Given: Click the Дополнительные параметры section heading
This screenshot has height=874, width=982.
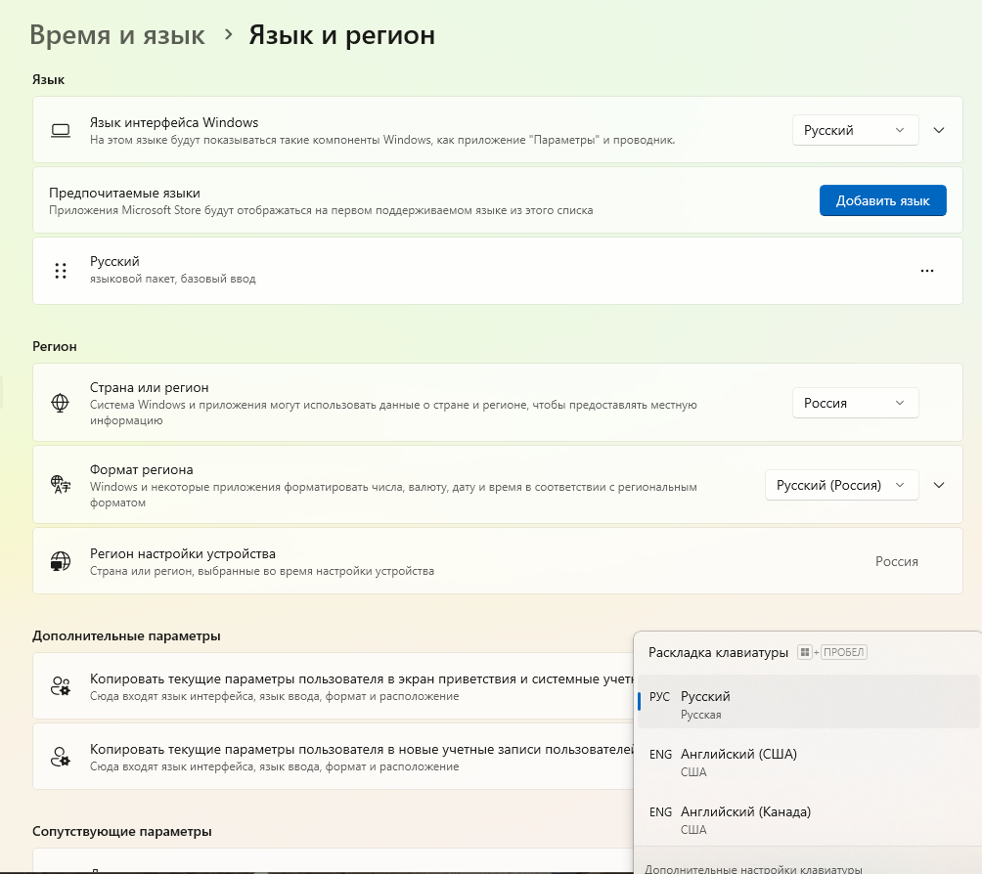Looking at the screenshot, I should [126, 636].
